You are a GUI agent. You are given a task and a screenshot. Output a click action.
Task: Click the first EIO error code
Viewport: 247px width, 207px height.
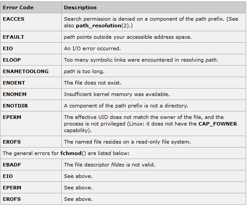click(8, 48)
